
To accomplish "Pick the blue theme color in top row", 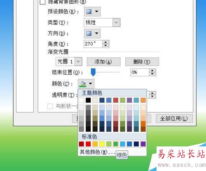I will click(x=109, y=100).
